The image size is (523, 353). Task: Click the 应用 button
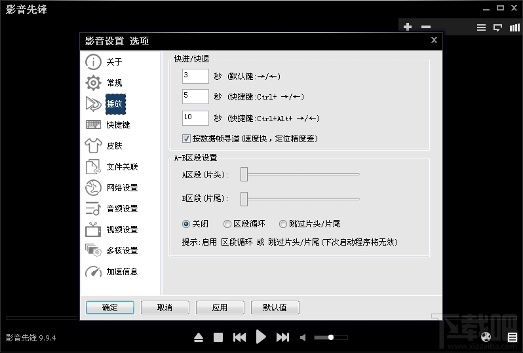click(220, 307)
